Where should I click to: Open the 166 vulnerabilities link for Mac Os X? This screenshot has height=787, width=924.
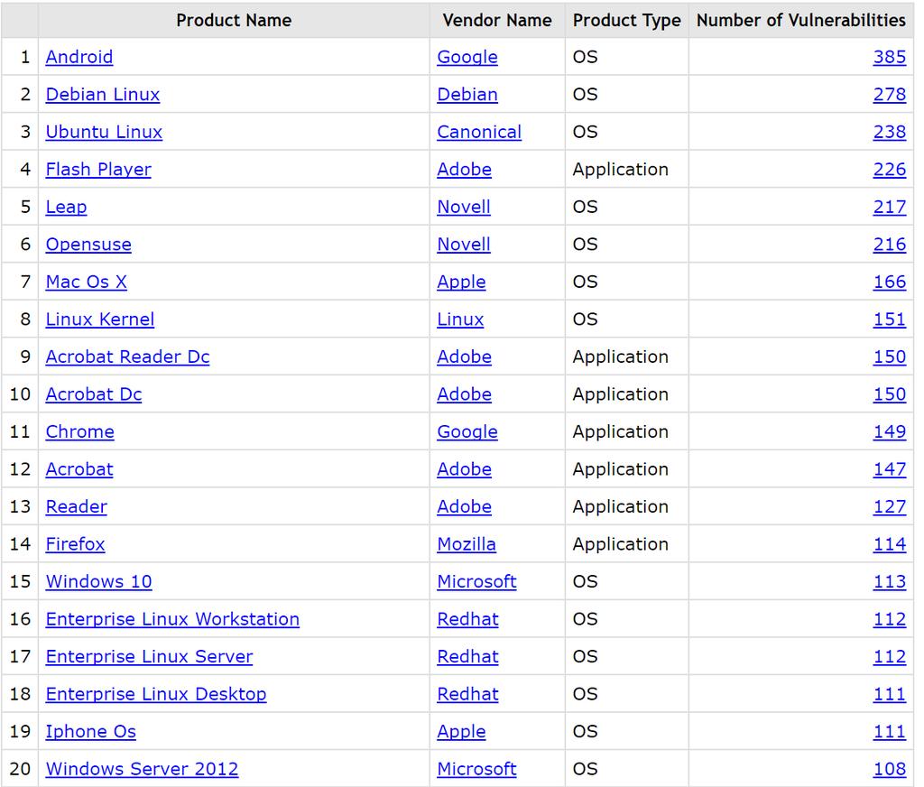point(889,282)
